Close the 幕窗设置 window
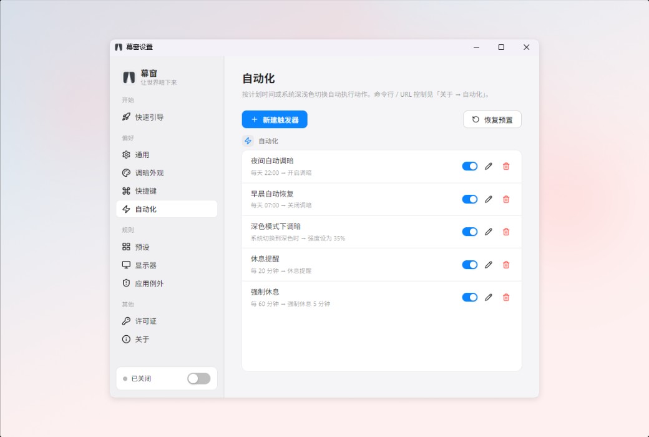Screen dimensions: 649x437 click(527, 47)
